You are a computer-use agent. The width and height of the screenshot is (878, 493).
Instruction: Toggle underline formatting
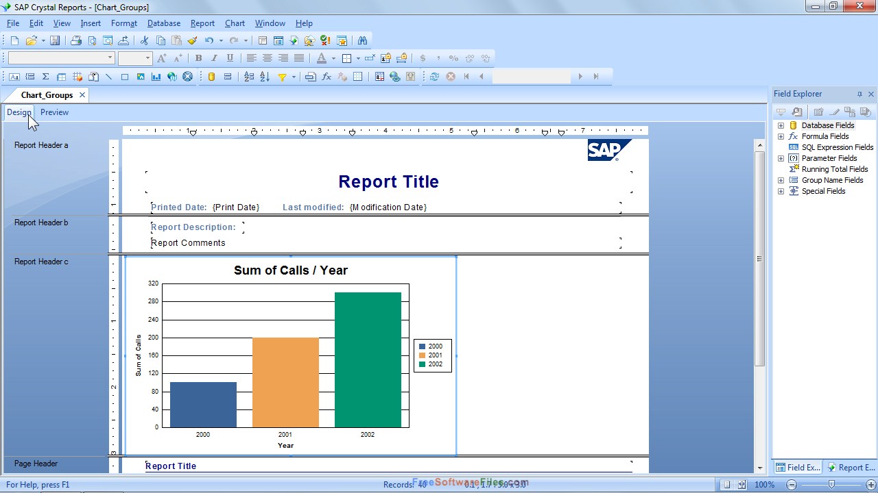click(x=230, y=58)
